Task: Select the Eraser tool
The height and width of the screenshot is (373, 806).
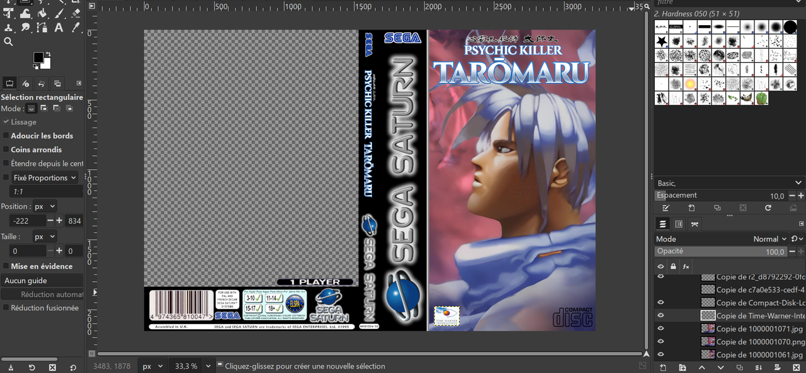Action: tap(76, 13)
